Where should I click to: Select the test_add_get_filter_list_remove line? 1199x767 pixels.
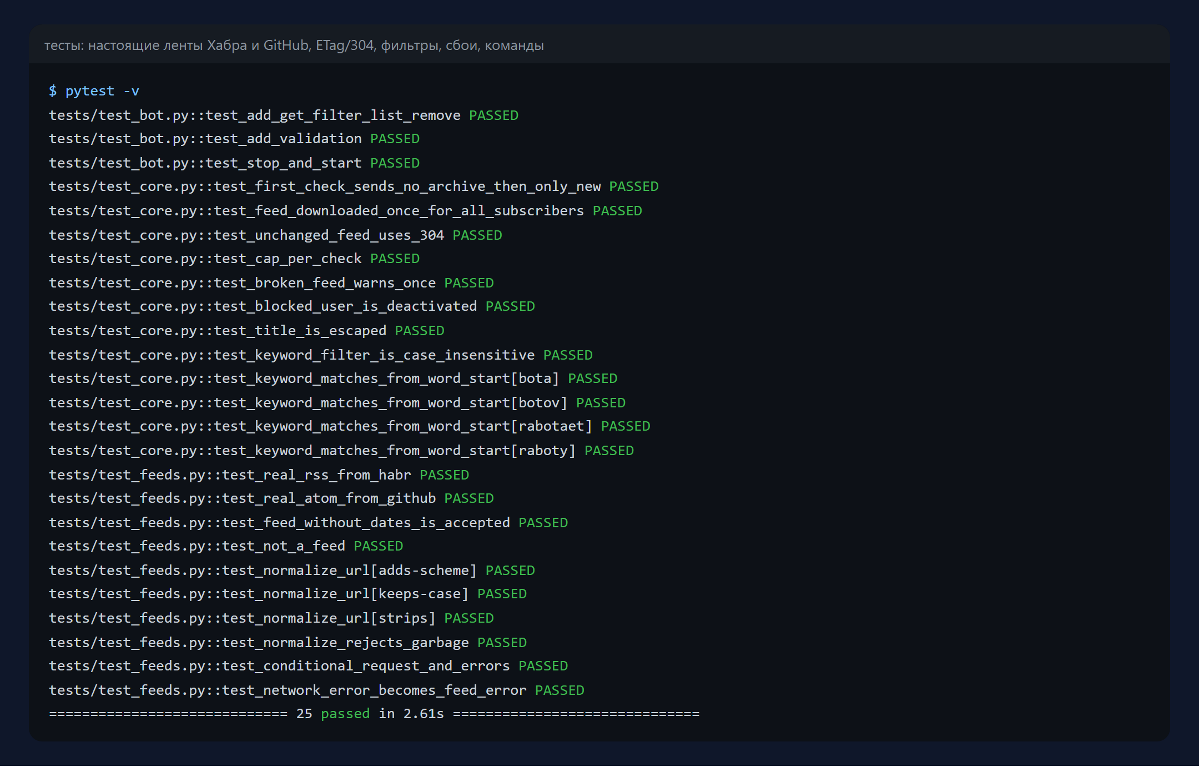[x=284, y=115]
